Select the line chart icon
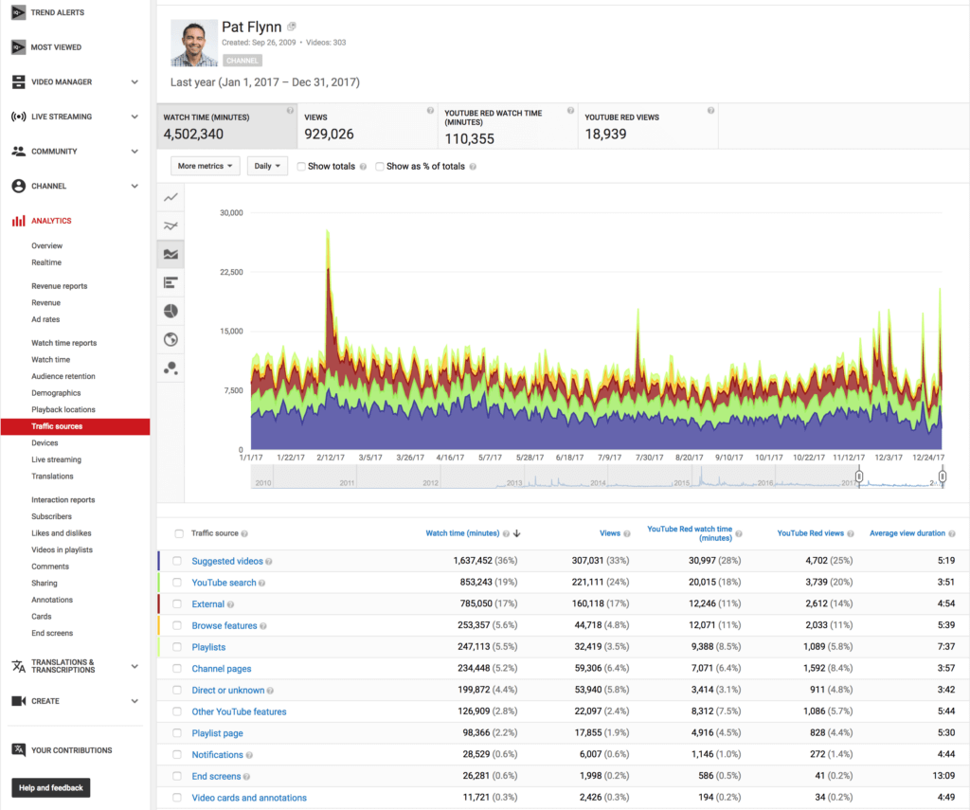 click(171, 197)
